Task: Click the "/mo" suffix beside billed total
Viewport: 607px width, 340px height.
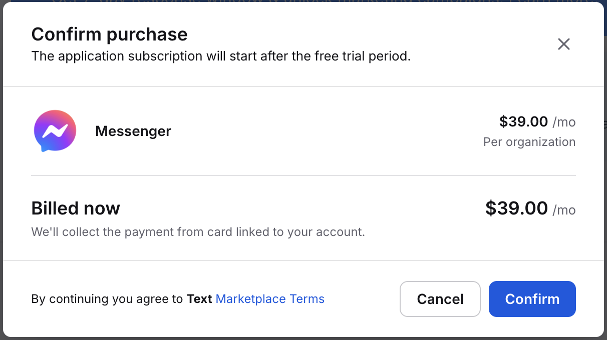Action: click(564, 210)
